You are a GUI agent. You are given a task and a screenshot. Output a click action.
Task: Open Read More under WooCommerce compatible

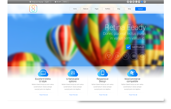[133, 95]
